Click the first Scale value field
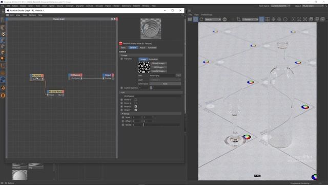 point(136,118)
